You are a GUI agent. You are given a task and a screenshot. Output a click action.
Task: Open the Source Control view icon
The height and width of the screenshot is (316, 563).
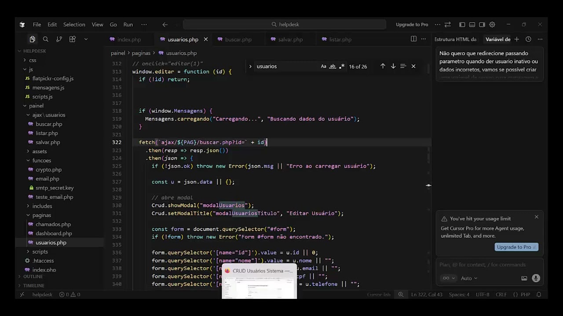(59, 39)
